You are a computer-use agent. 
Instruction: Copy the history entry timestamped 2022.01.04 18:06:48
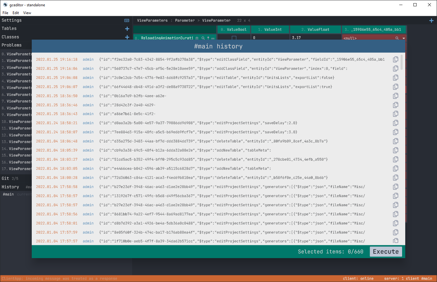(396, 141)
